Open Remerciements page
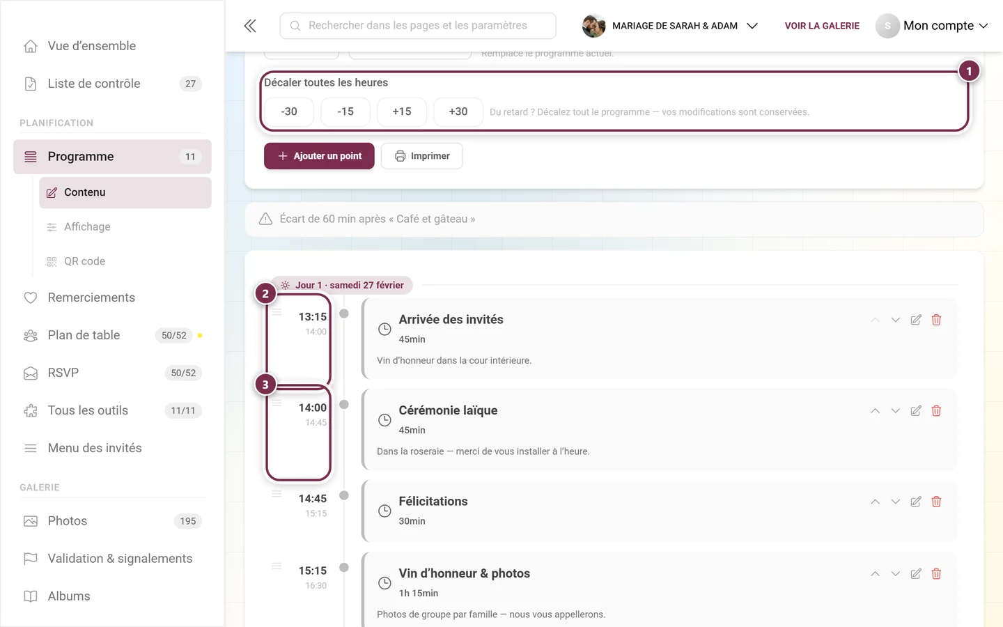This screenshot has width=1003, height=627. click(x=112, y=297)
